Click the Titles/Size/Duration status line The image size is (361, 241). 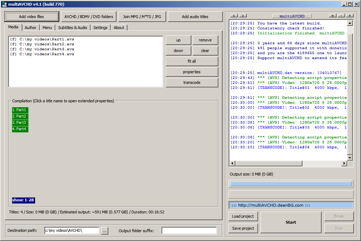(87, 212)
